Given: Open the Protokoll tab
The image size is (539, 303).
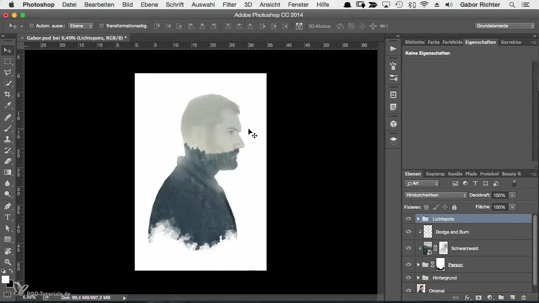Looking at the screenshot, I should coord(489,174).
